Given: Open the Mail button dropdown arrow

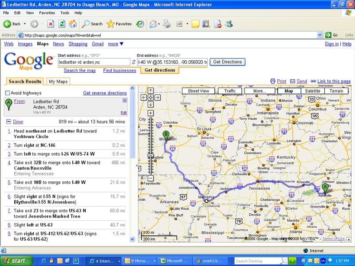Looking at the screenshot, I should click(159, 24).
